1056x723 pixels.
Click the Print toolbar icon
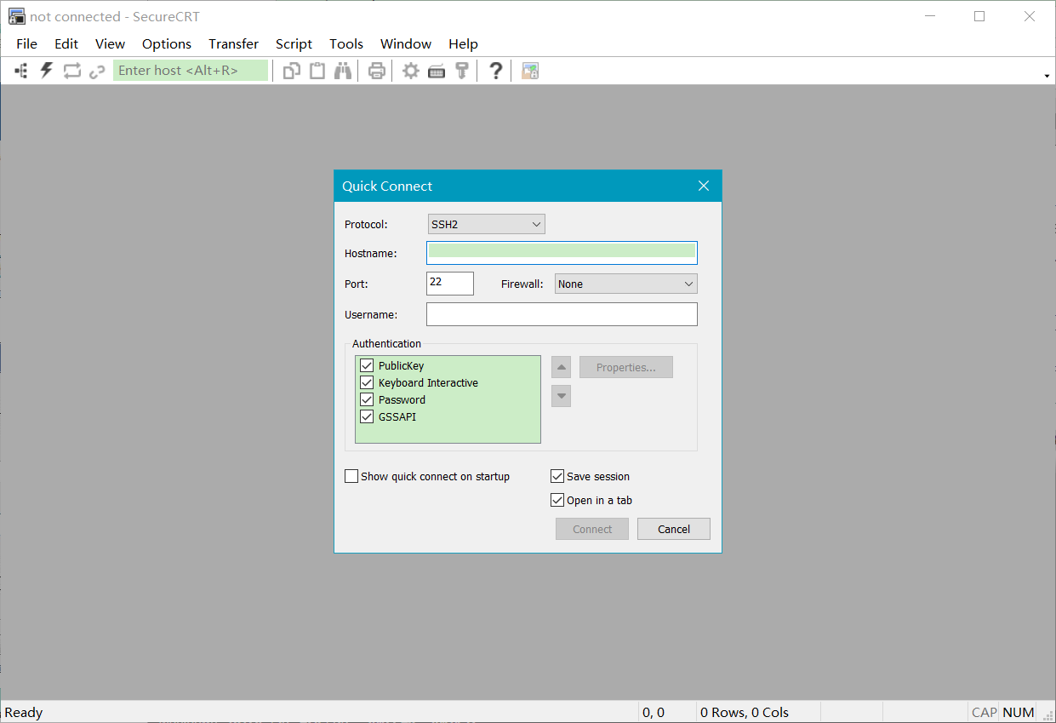377,71
